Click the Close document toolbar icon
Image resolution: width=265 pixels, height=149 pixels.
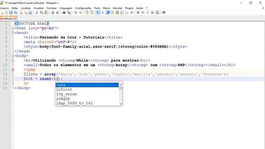(x=21, y=13)
